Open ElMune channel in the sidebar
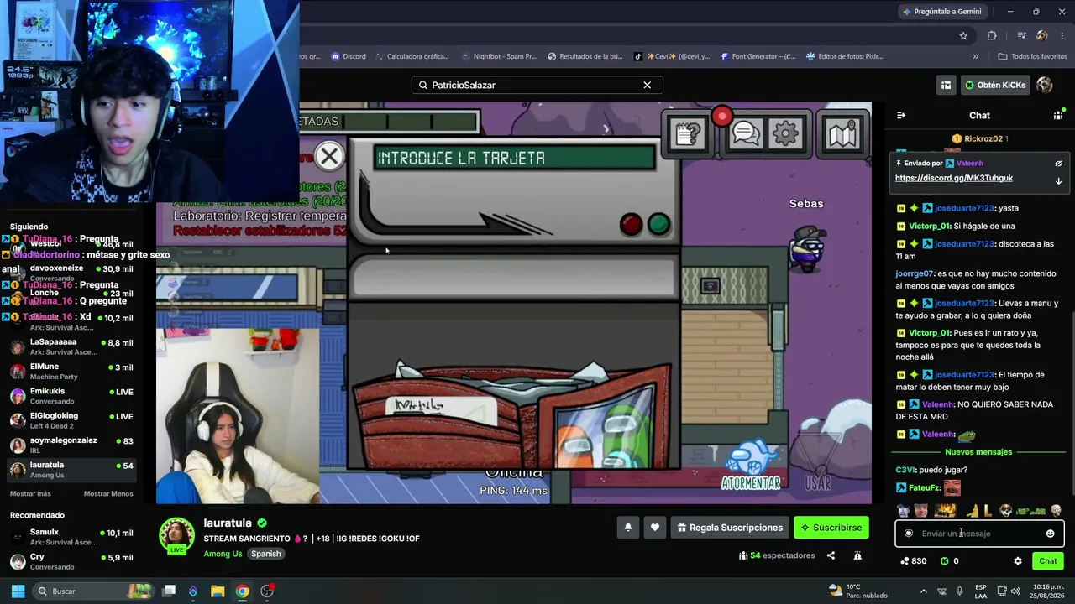 (71, 372)
